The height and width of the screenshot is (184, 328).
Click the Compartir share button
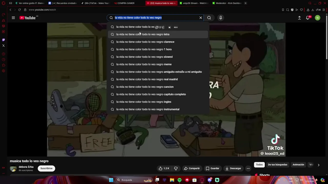click(x=192, y=168)
